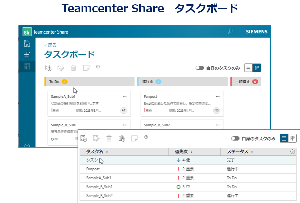Viewport: 300px width, 203px height.
Task: Select Sample_B_Sub1 row in task table
Action: tap(188, 187)
